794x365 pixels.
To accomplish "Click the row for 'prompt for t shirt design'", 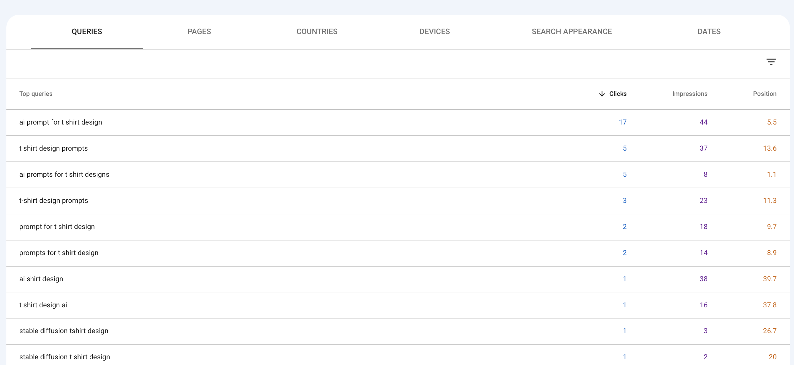I will [x=57, y=226].
